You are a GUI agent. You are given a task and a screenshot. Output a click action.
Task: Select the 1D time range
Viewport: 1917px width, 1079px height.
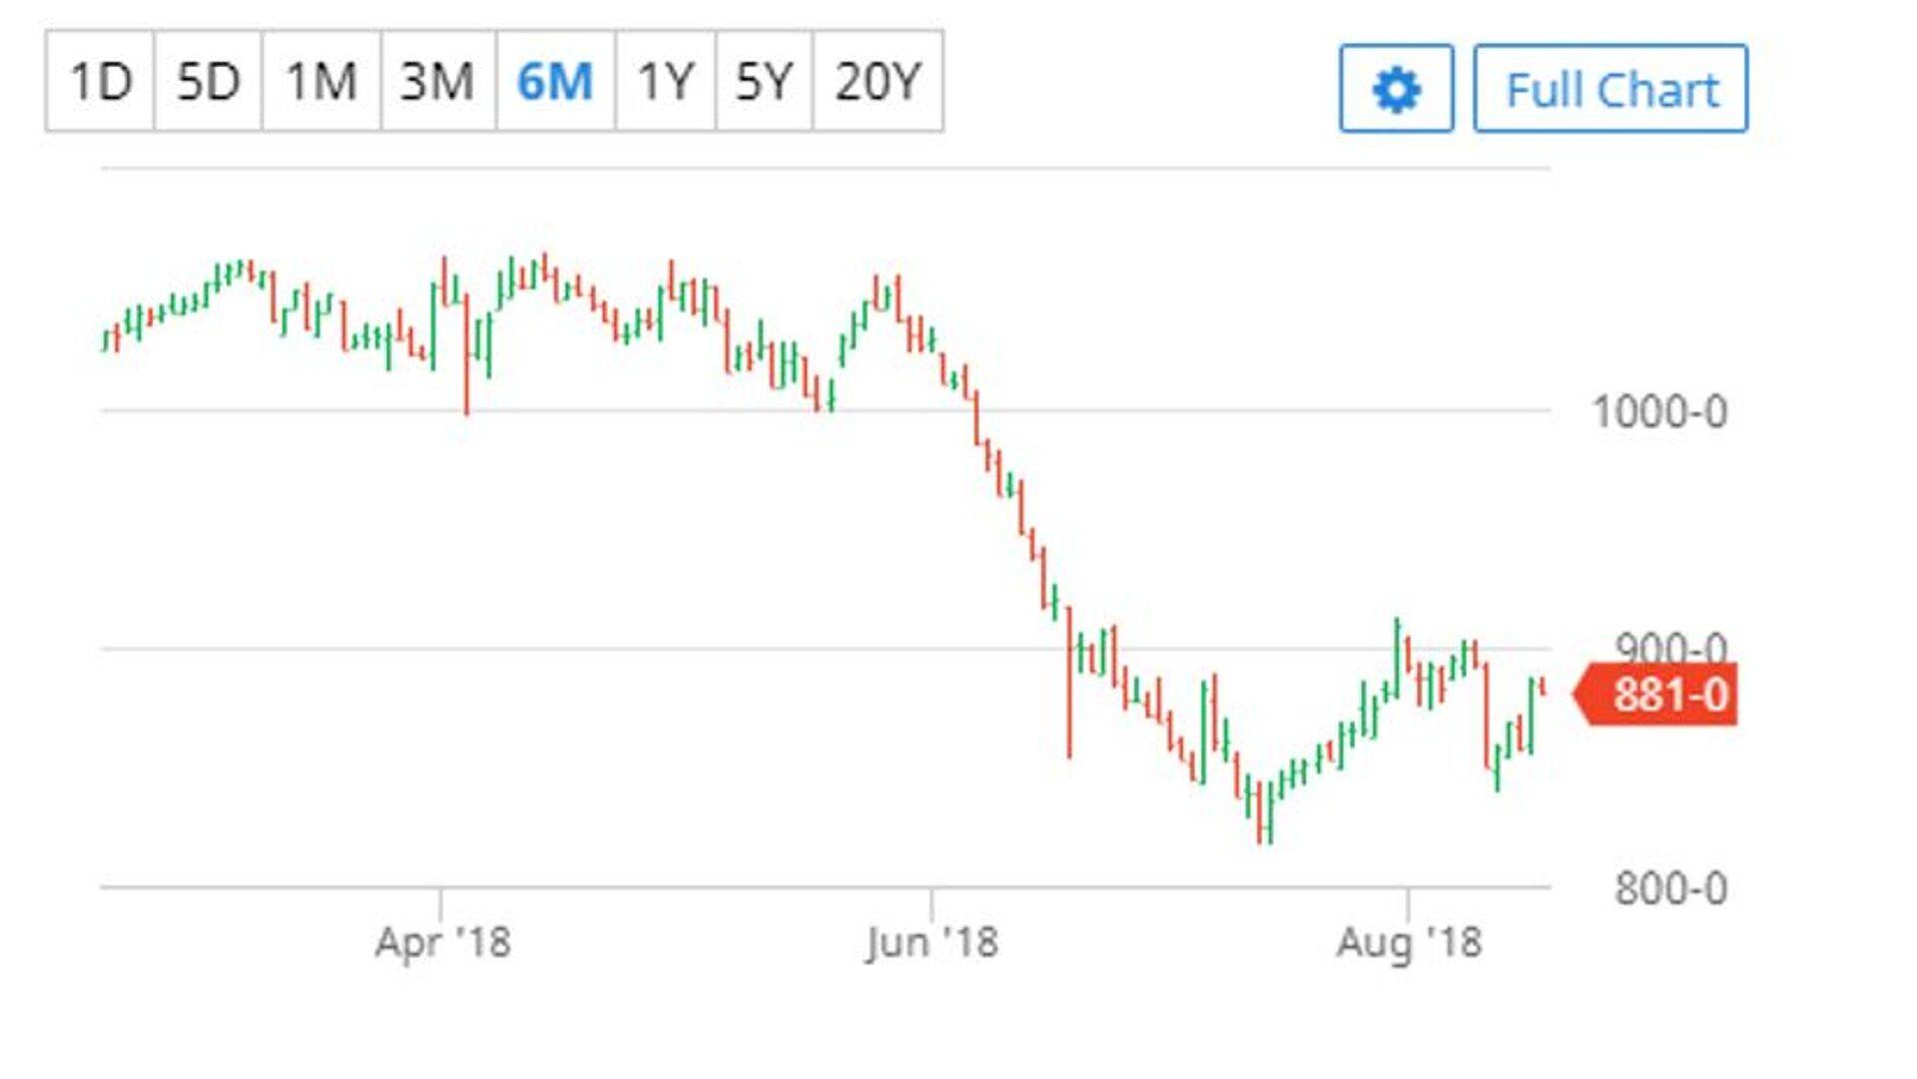100,81
